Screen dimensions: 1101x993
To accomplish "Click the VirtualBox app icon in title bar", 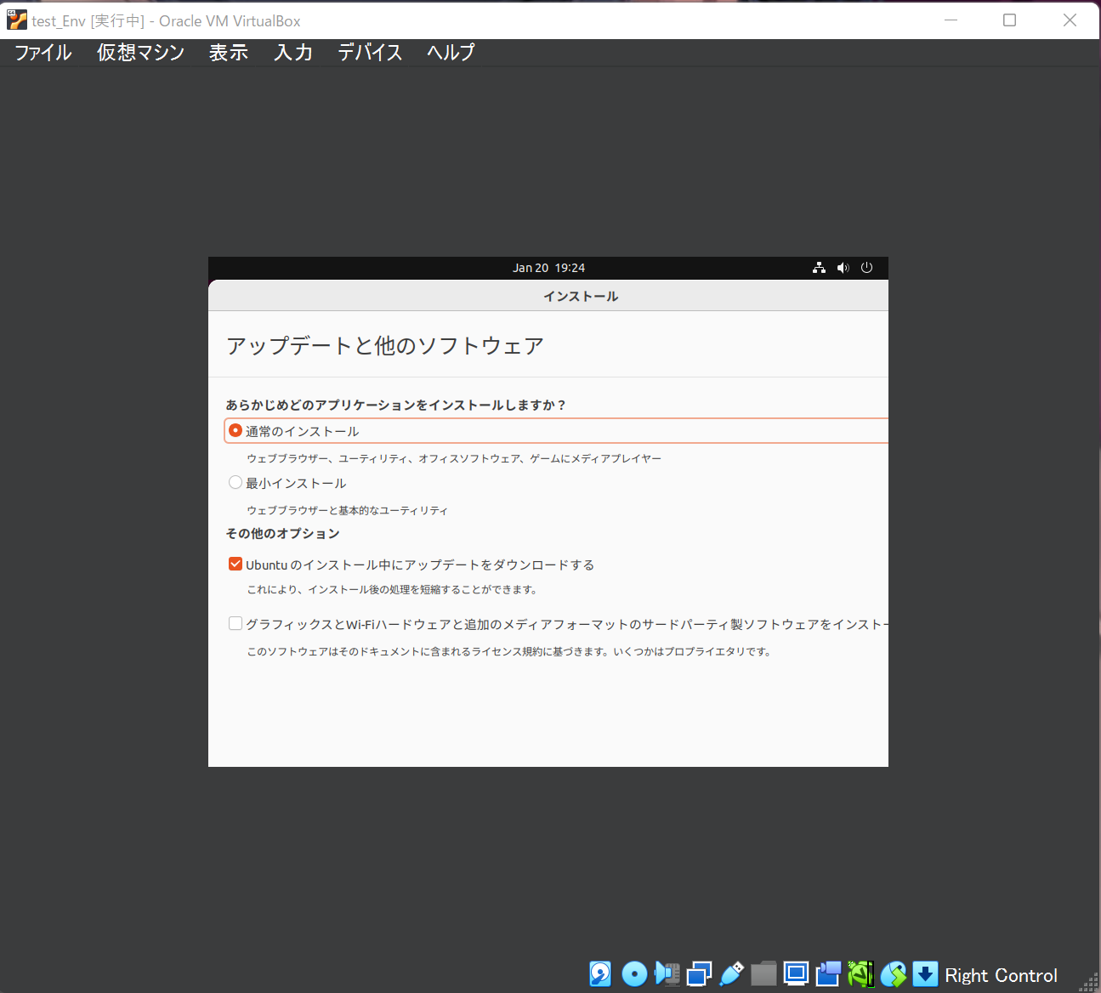I will coord(16,20).
